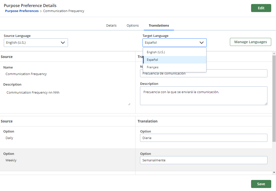Open the Manage Languages dialog
The image size is (276, 191).
point(250,42)
